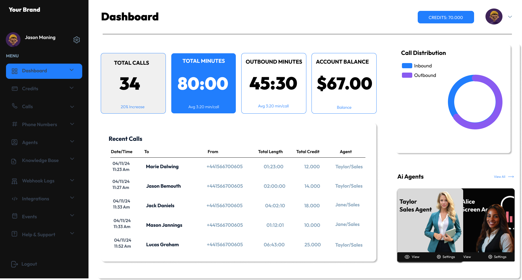Image resolution: width=522 pixels, height=280 pixels.
Task: Select Dashboard in the menu
Action: point(44,71)
